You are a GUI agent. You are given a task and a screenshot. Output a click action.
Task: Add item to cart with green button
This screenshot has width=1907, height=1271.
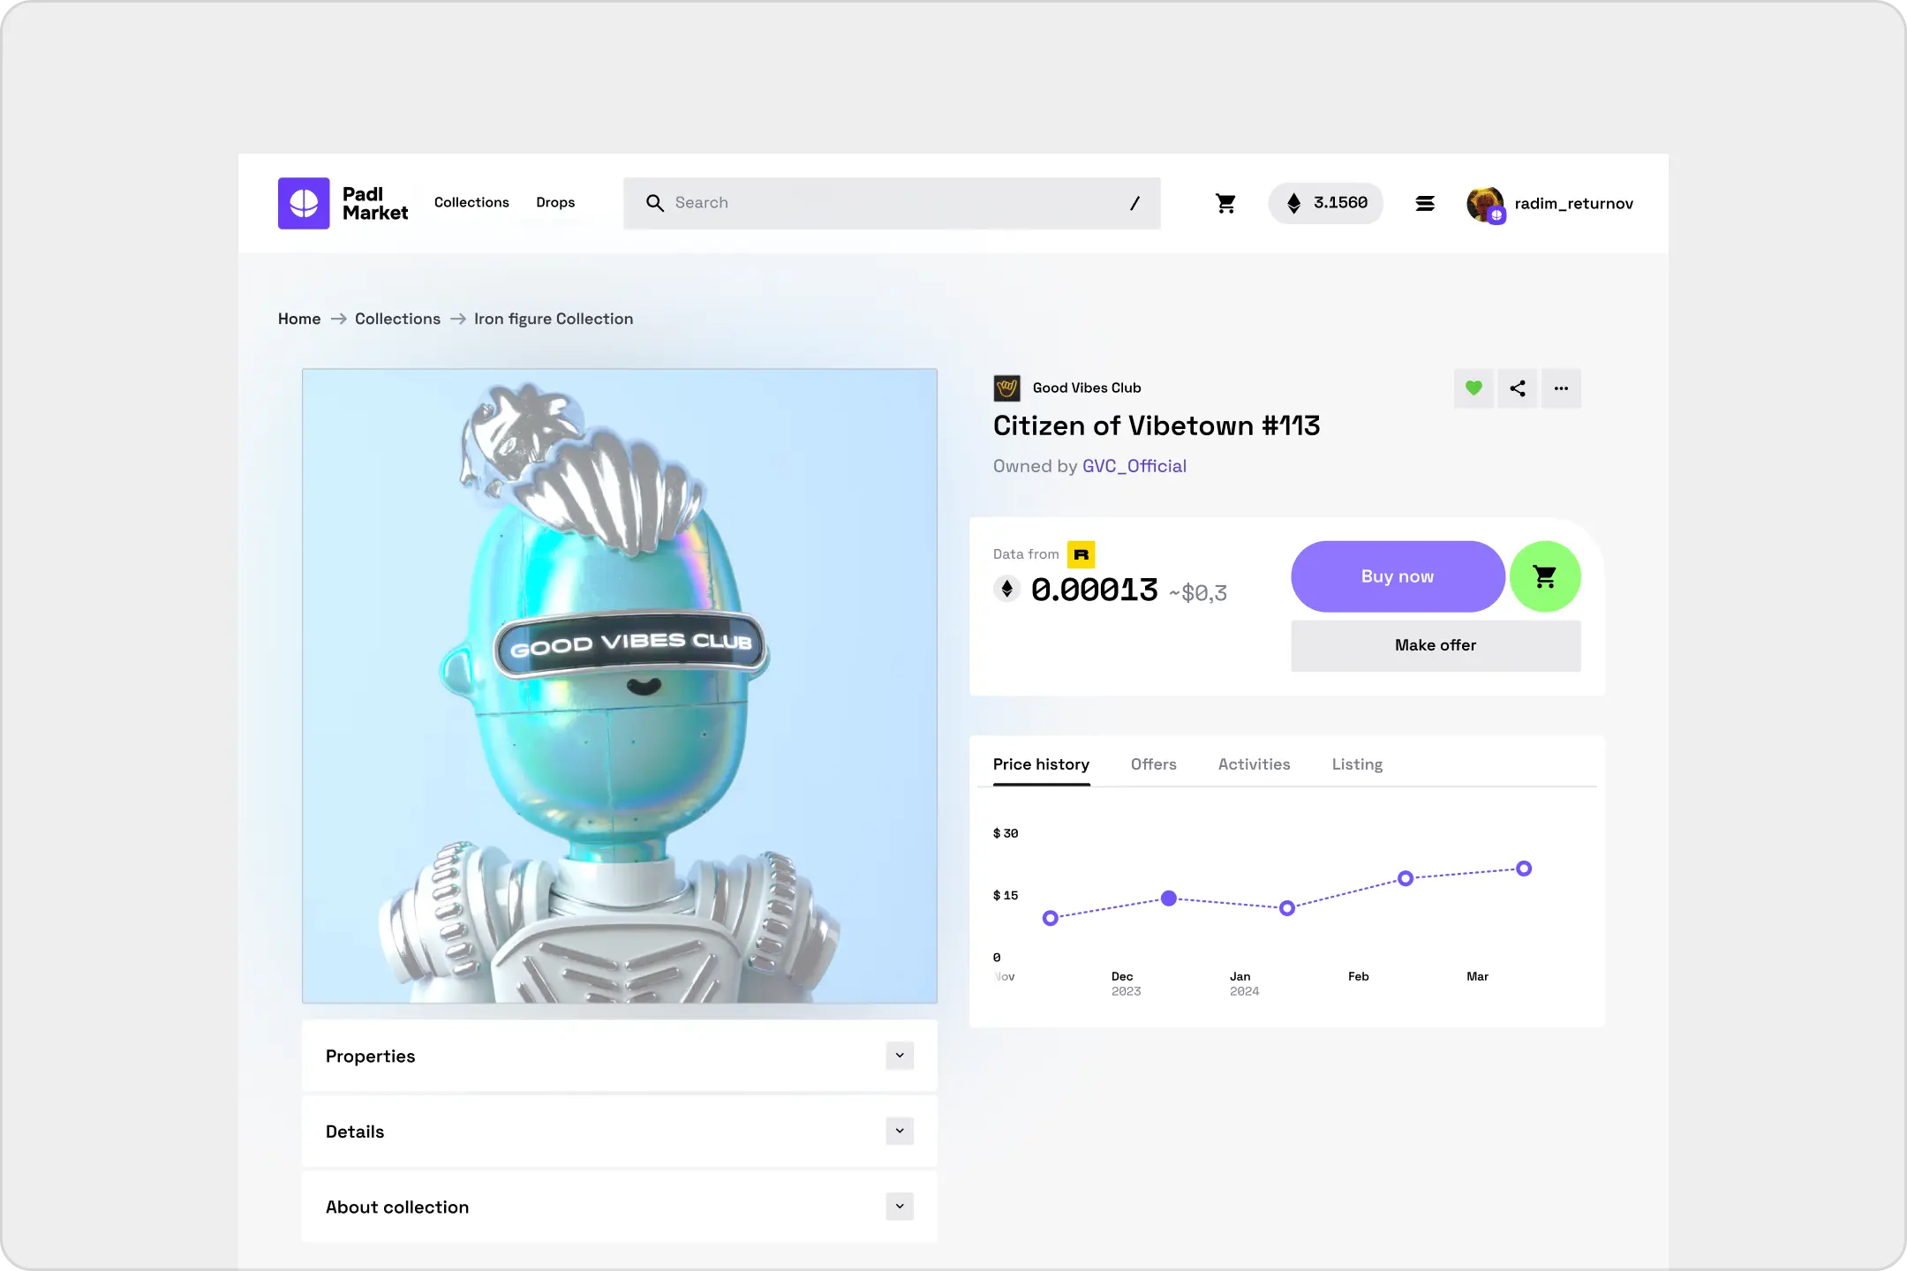(x=1544, y=576)
